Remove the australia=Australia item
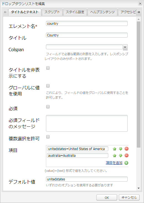This screenshot has width=144, height=203. (x=127, y=155)
